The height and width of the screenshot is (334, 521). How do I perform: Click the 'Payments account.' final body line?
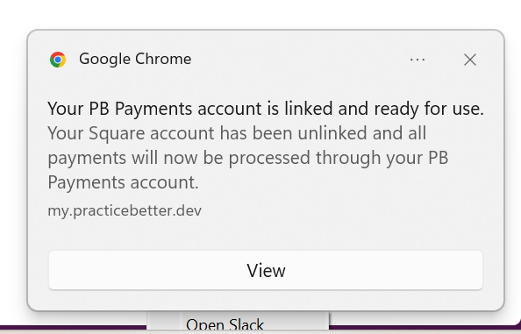(x=123, y=182)
